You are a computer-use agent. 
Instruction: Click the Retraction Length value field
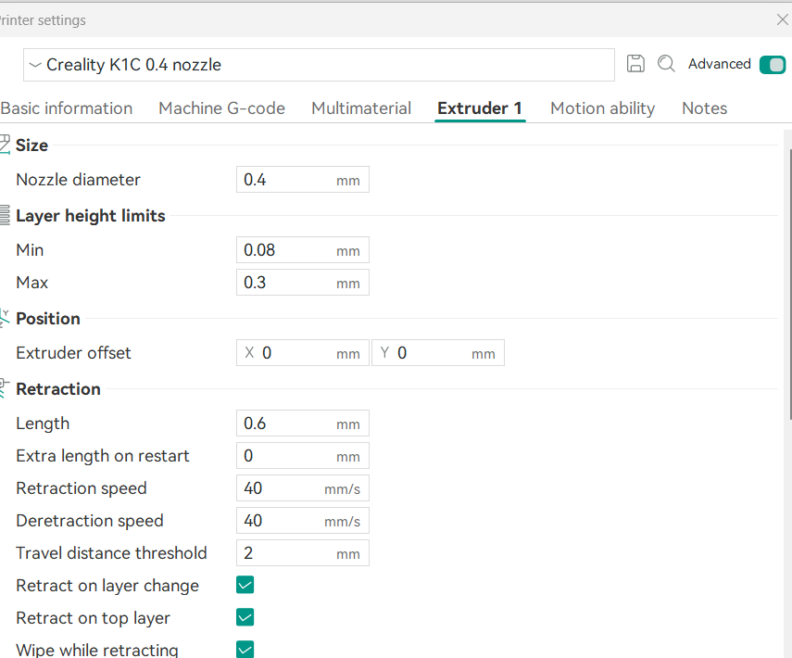303,423
